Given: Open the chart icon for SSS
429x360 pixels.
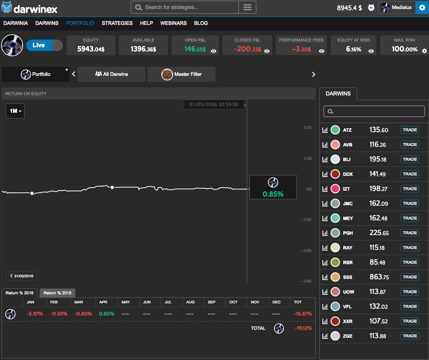Looking at the screenshot, I should click(x=325, y=277).
